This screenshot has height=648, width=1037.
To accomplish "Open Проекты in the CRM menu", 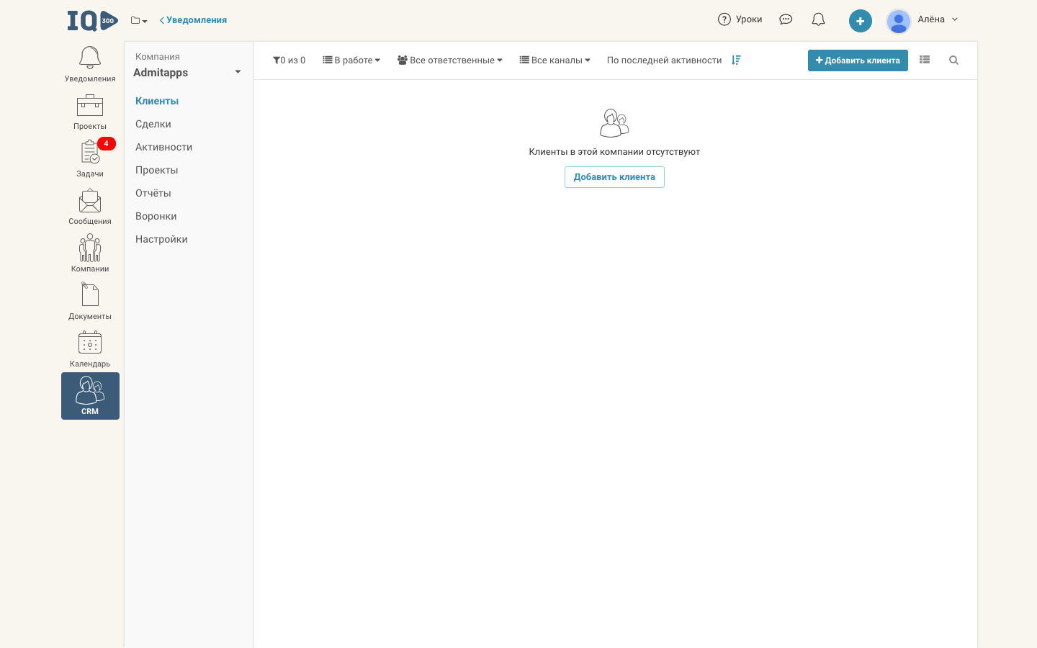I will coord(157,170).
